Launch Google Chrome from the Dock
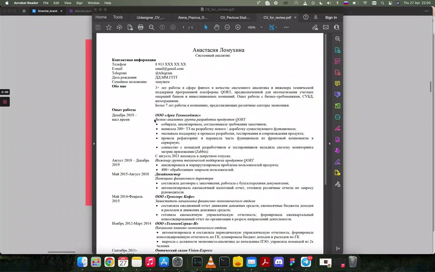Image resolution: width=435 pixels, height=272 pixels. pos(109,262)
